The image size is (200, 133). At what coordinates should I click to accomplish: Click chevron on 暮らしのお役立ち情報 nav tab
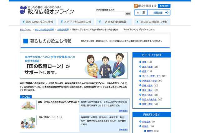click(24, 22)
